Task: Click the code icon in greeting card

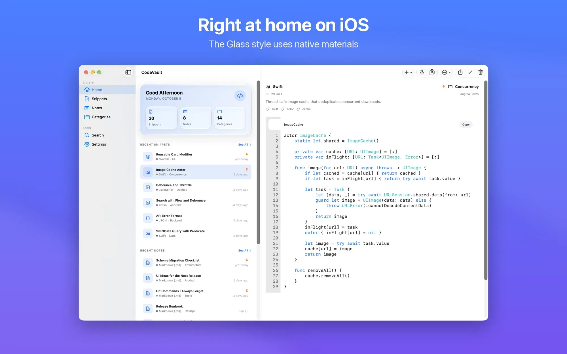Action: click(240, 96)
